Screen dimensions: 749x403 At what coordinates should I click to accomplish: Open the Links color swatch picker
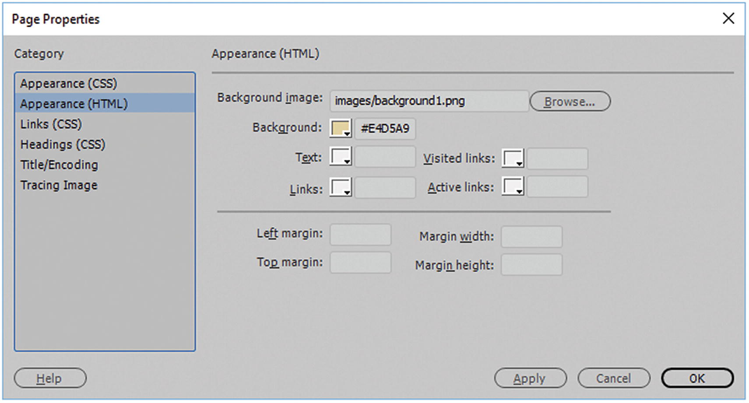click(341, 187)
